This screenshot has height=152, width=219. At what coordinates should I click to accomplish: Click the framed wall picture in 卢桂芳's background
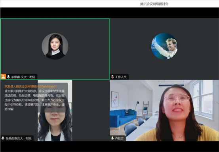[x=115, y=99]
